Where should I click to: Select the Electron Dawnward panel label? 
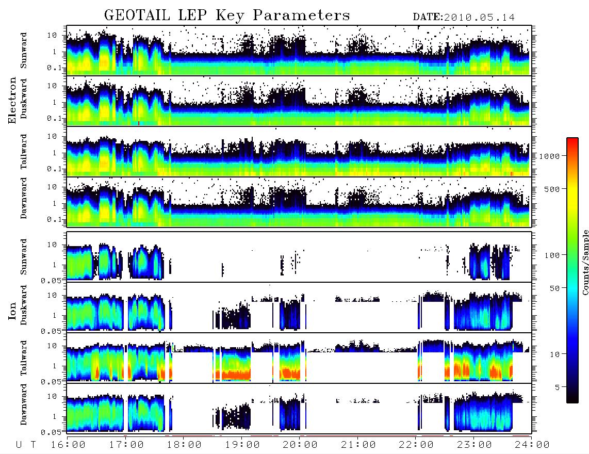[x=24, y=199]
